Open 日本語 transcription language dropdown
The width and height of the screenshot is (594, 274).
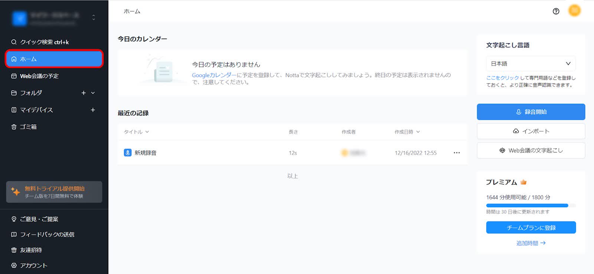coord(531,64)
